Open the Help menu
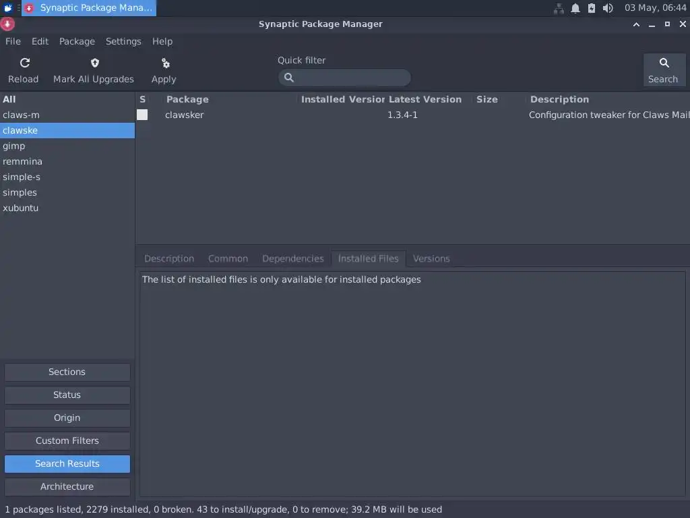The height and width of the screenshot is (518, 690). pos(162,41)
